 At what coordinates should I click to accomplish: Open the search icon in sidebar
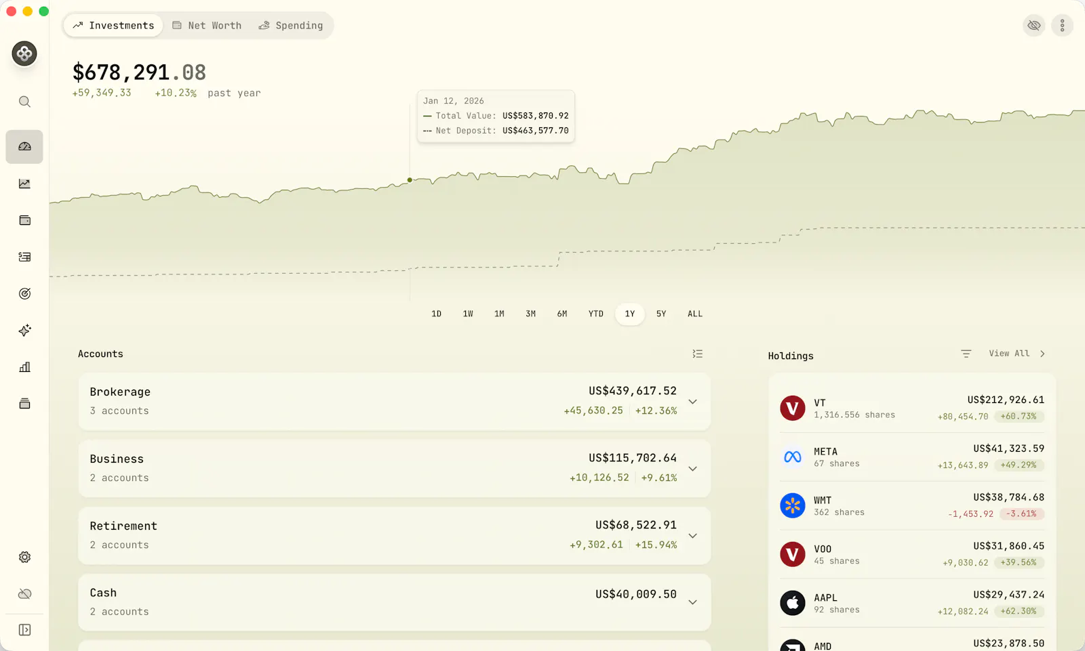coord(24,102)
